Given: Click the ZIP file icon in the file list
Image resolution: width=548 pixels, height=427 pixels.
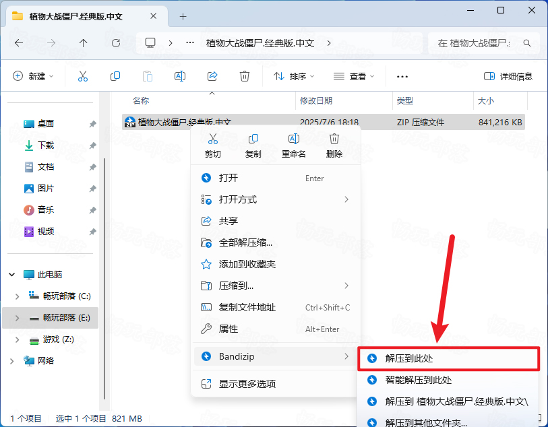Looking at the screenshot, I should 130,122.
